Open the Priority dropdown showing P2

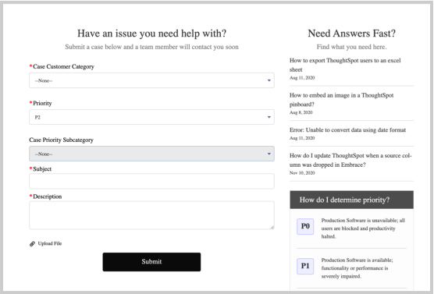point(151,117)
